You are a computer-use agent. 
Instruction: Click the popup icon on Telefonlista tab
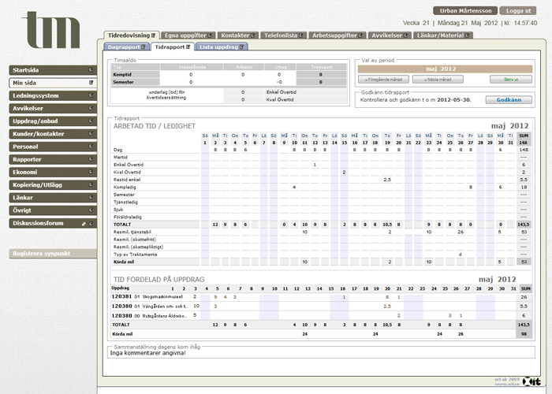(301, 35)
